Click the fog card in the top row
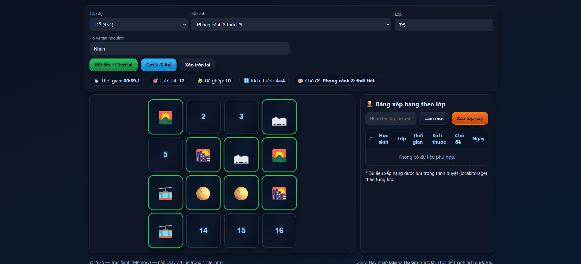581x264 pixels. click(279, 117)
